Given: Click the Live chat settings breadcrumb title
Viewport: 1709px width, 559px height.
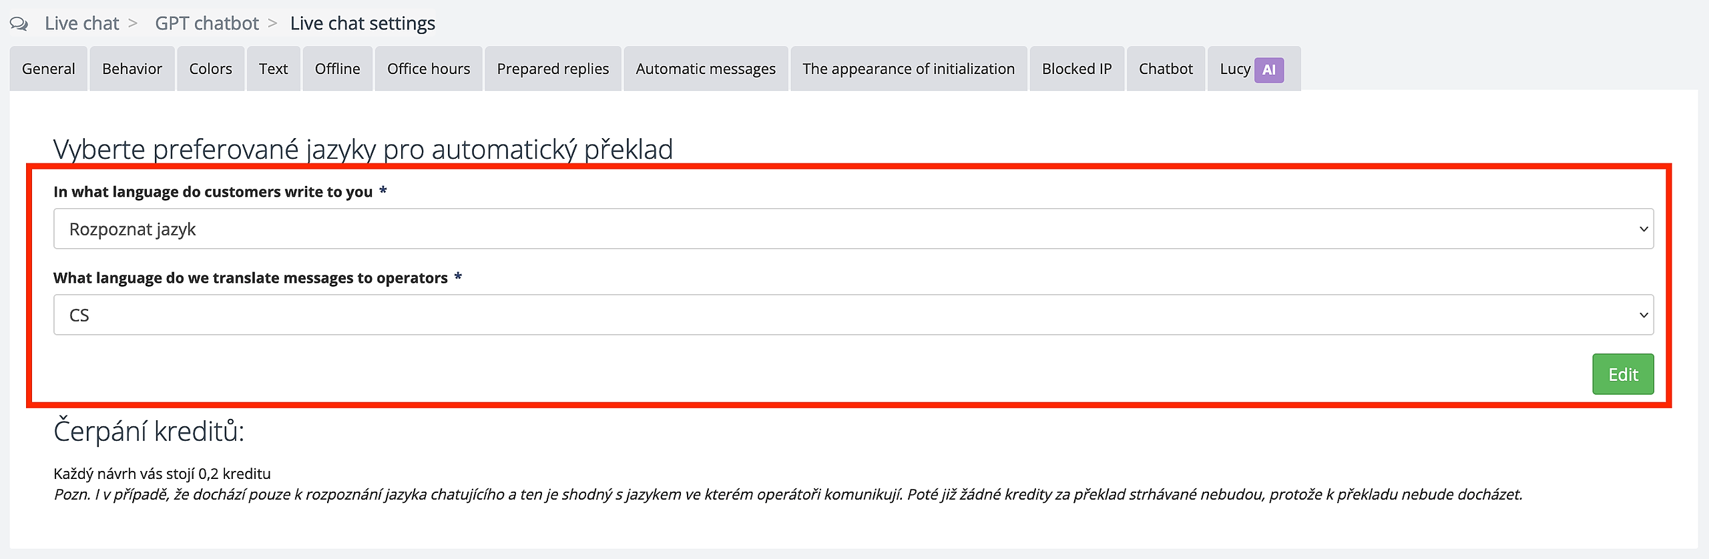Looking at the screenshot, I should click(362, 24).
